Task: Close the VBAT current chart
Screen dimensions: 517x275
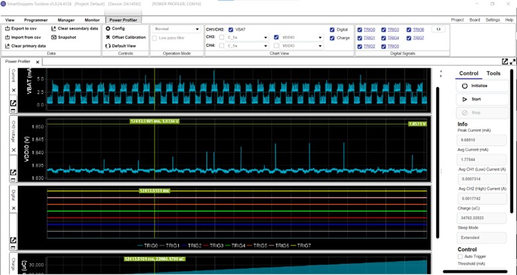Action: tap(13, 90)
